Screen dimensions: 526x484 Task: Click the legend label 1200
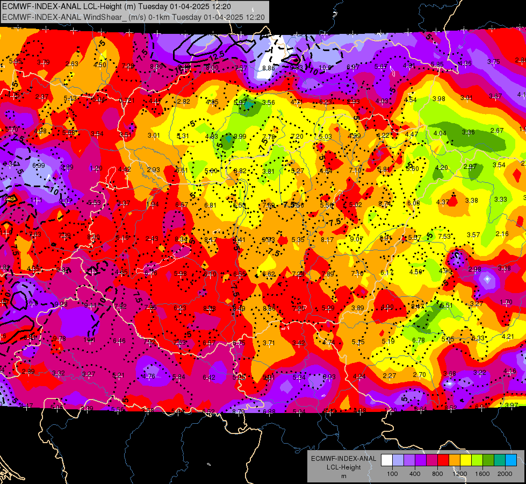(459, 474)
